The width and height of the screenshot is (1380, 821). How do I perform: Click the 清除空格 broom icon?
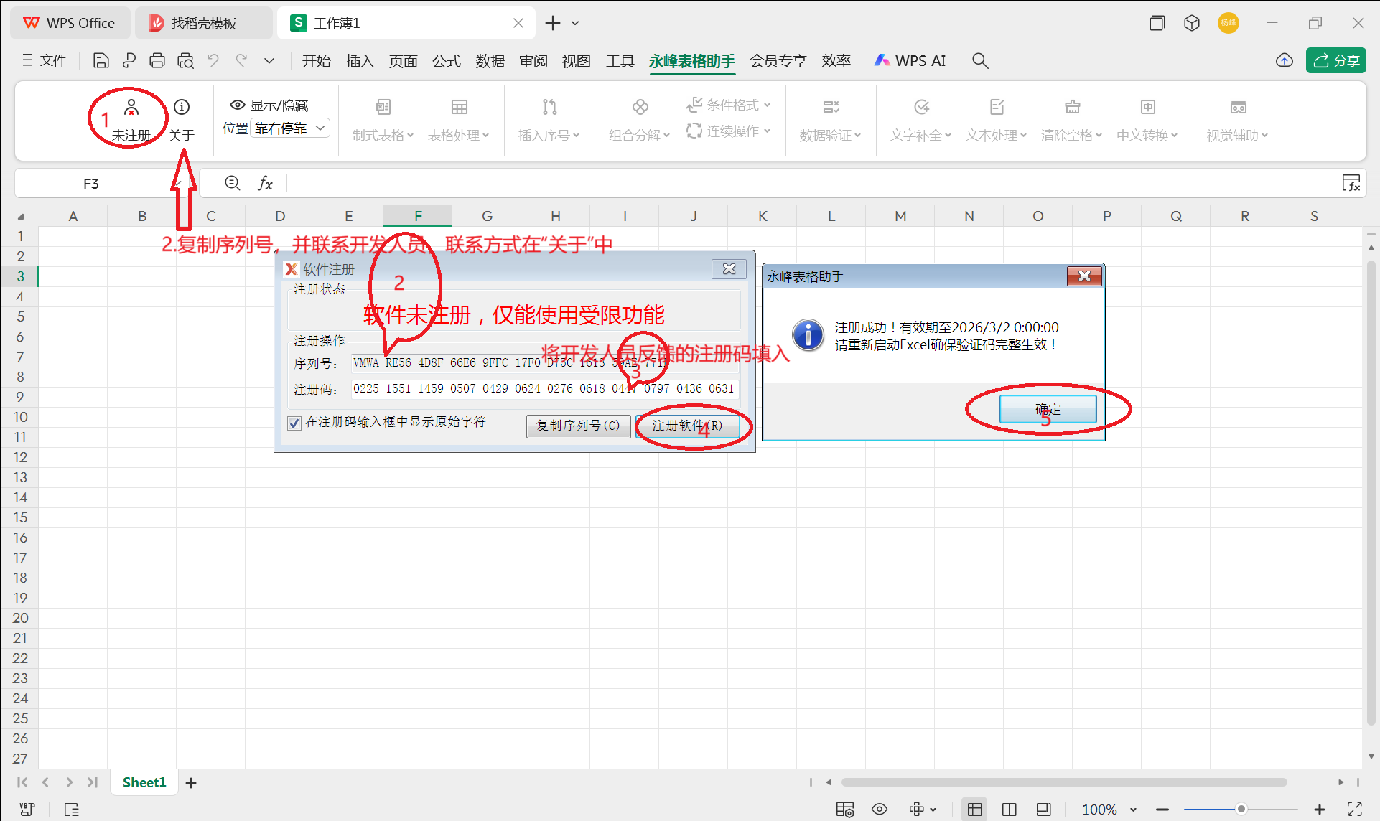click(x=1071, y=108)
